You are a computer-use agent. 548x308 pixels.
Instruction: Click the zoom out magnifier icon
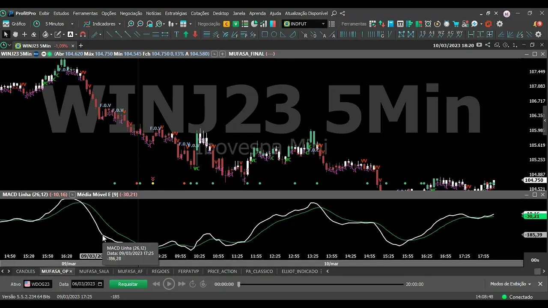(x=141, y=24)
